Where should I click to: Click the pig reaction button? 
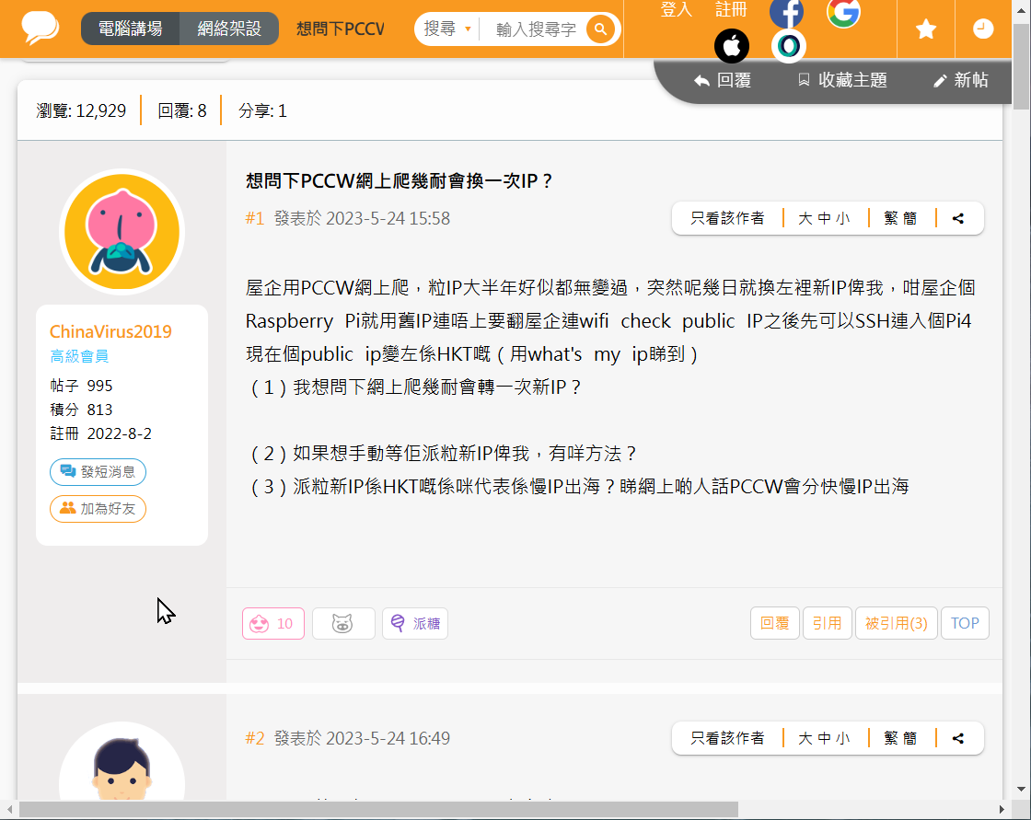[x=342, y=624]
